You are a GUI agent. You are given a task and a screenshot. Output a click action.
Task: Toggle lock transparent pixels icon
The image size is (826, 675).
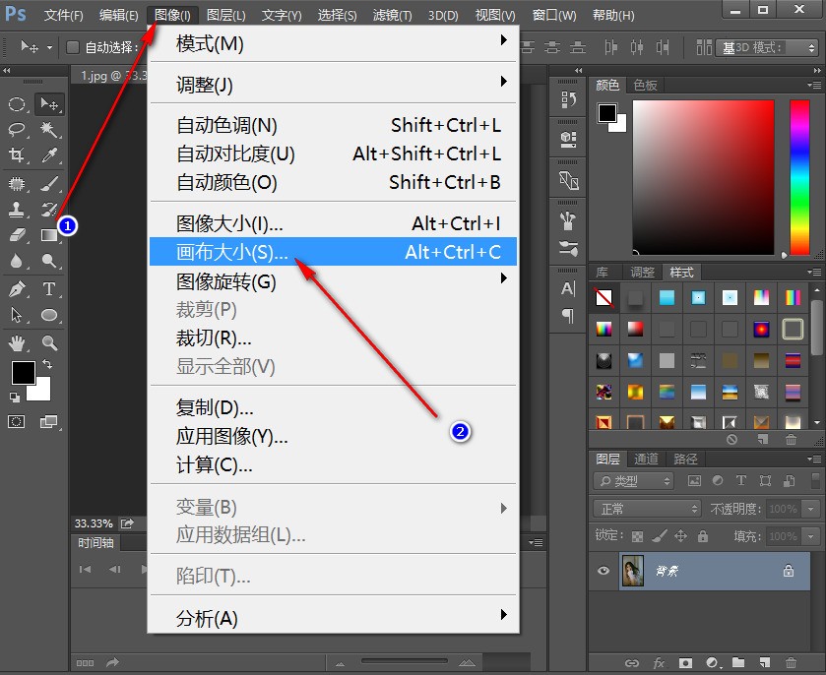[637, 536]
